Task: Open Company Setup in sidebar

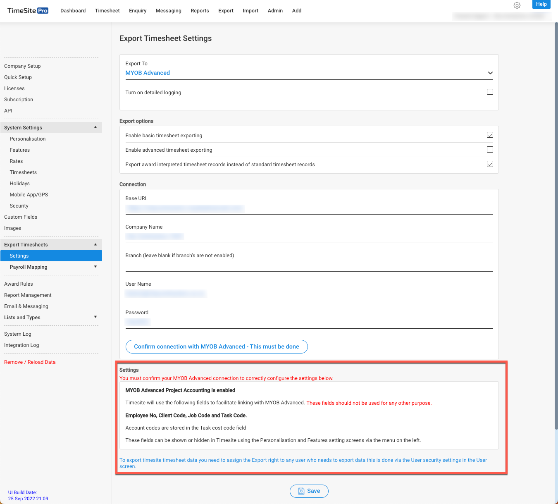Action: pyautogui.click(x=22, y=66)
